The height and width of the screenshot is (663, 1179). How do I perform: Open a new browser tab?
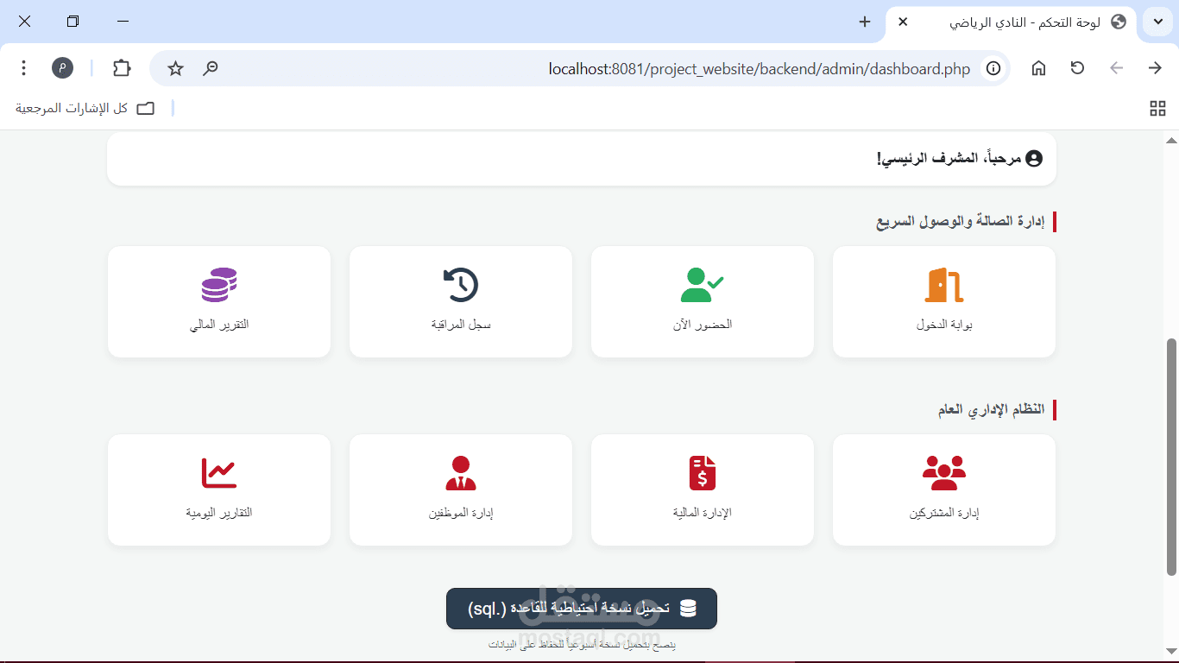(864, 22)
